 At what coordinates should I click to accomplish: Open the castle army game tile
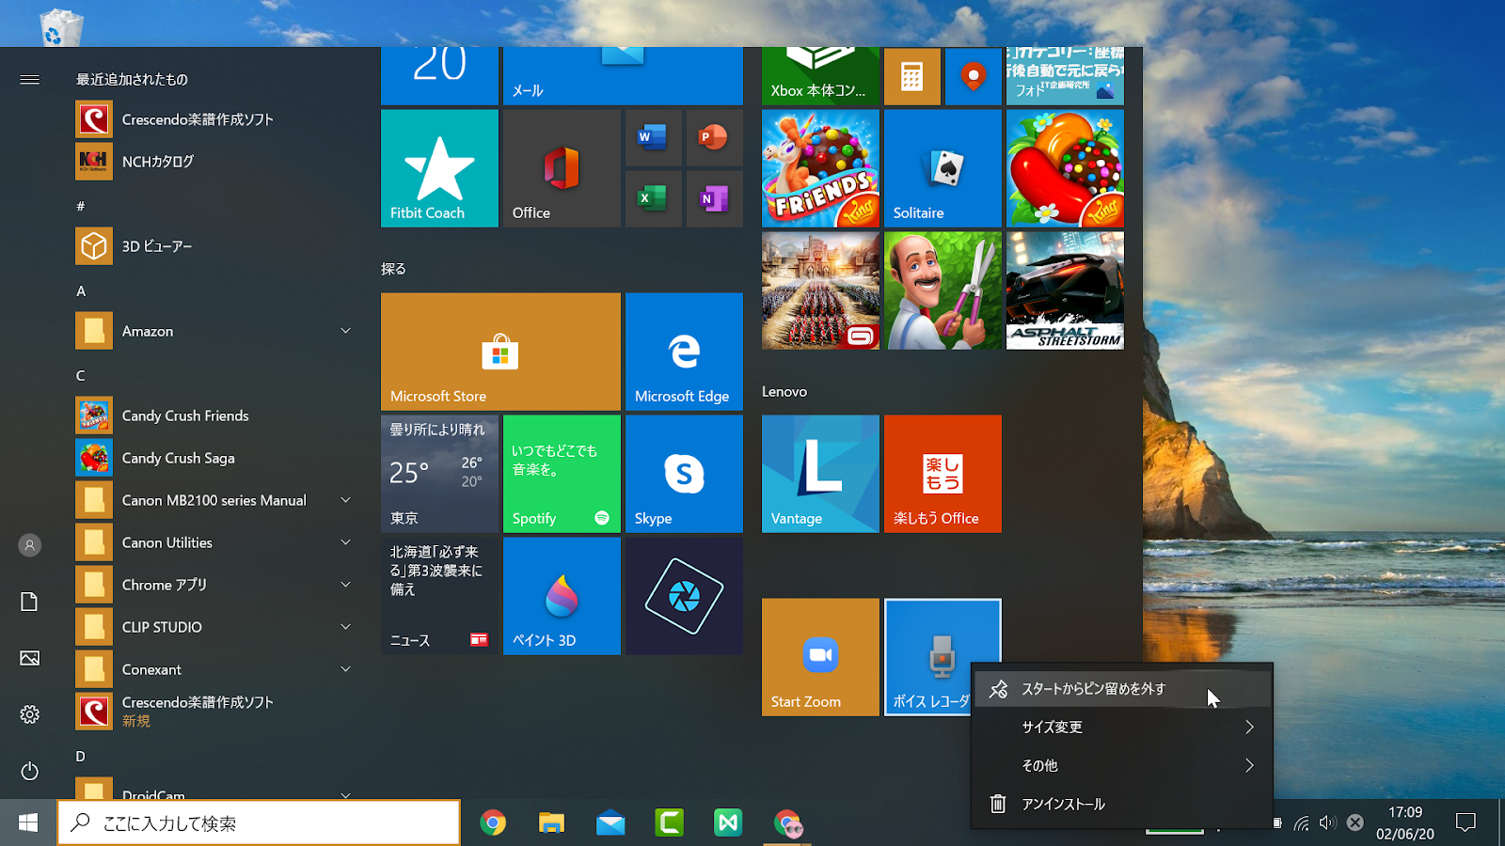(x=820, y=290)
